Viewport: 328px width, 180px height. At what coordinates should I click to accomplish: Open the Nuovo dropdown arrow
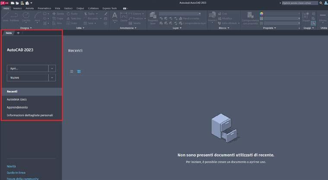(x=52, y=78)
